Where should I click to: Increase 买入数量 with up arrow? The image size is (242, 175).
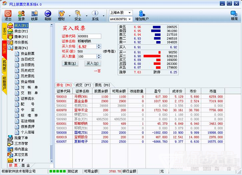99,55
